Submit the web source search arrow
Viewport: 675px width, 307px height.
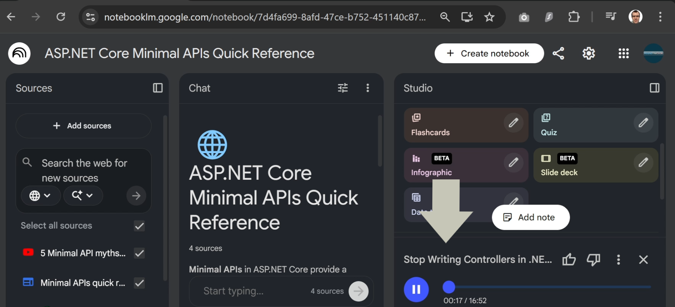click(x=136, y=196)
